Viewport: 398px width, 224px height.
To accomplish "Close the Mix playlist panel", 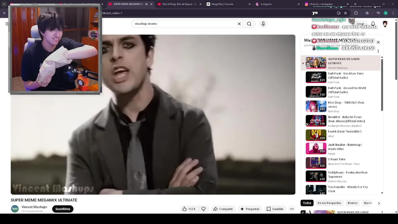I will 378,42.
